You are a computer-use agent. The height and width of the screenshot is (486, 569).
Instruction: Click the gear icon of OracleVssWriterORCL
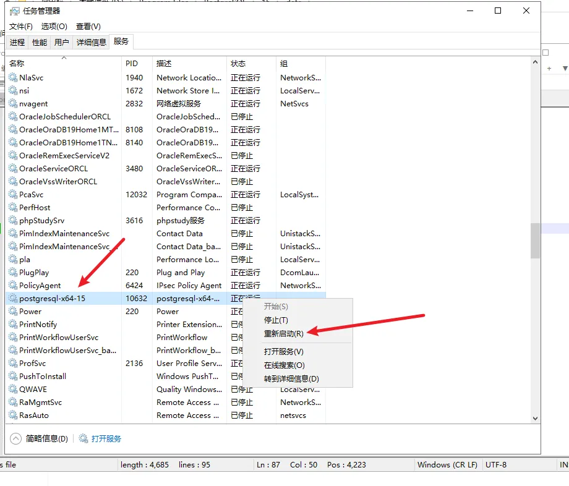click(13, 181)
